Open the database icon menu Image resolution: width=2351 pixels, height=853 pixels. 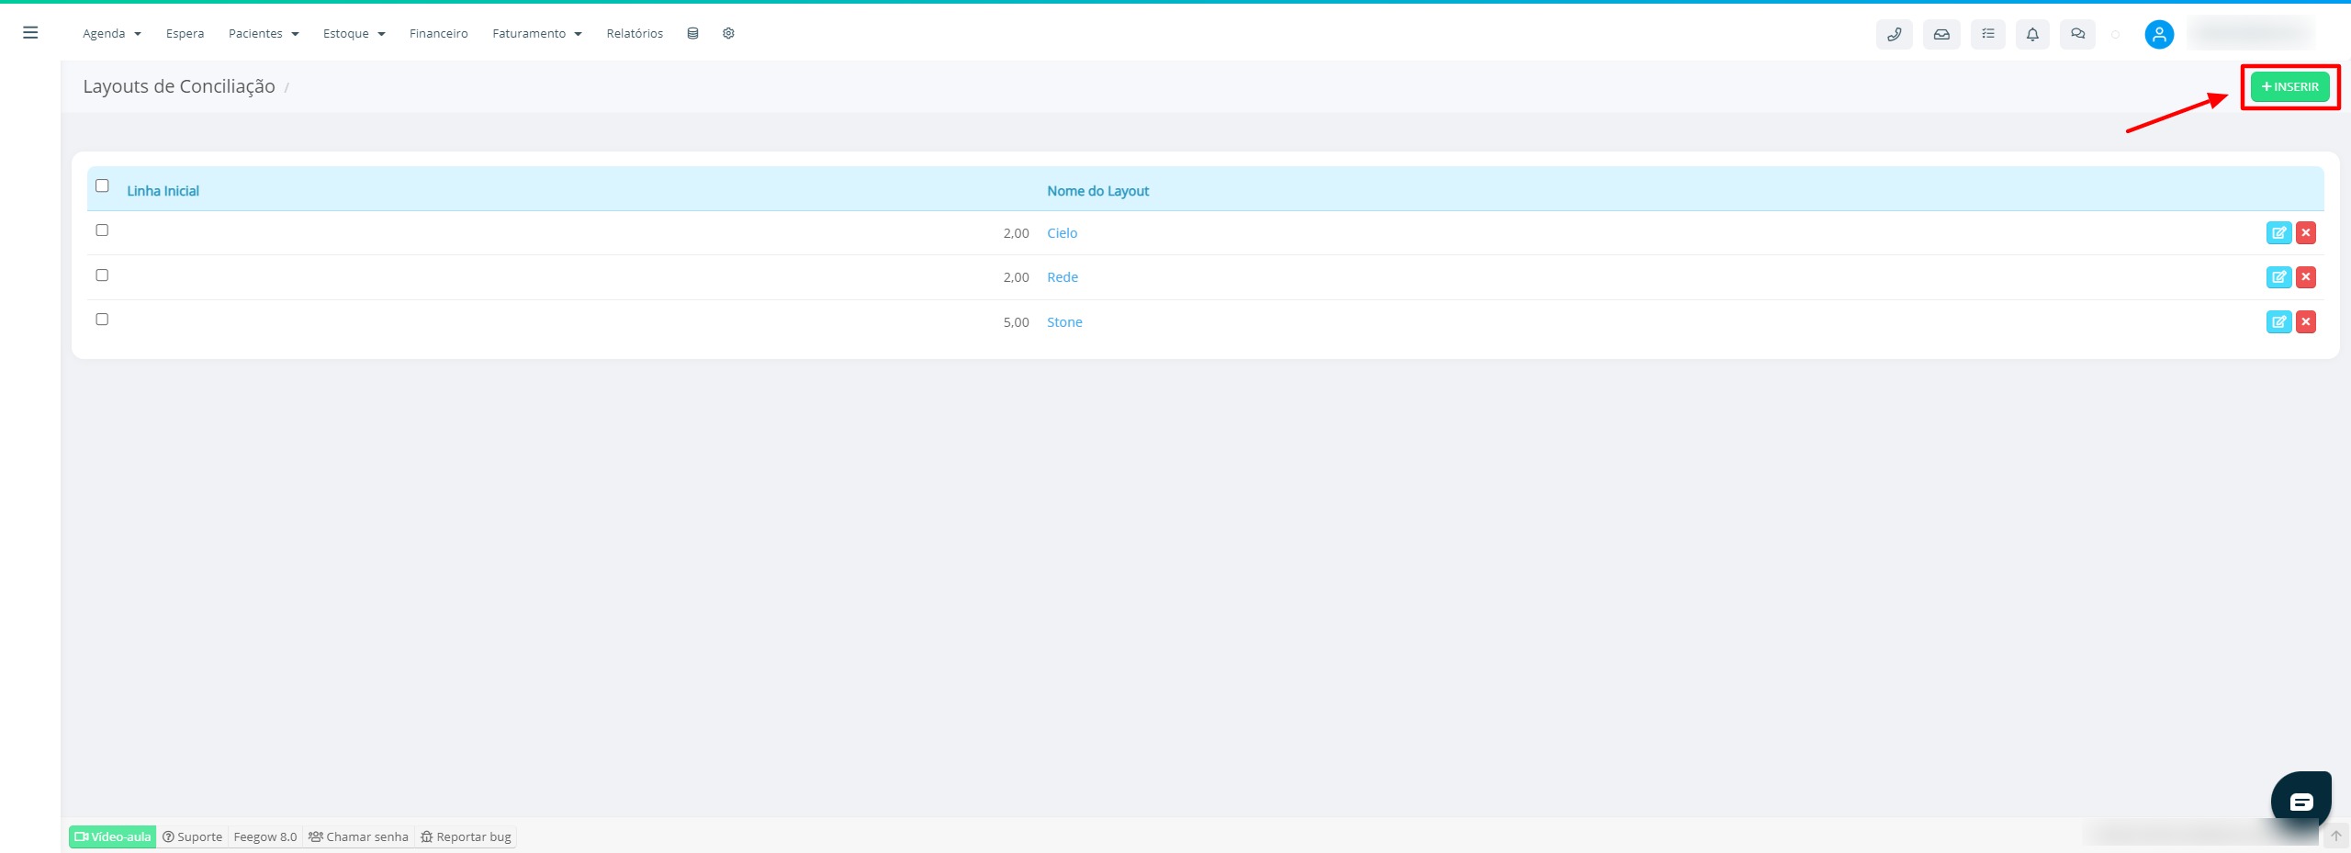(x=692, y=34)
